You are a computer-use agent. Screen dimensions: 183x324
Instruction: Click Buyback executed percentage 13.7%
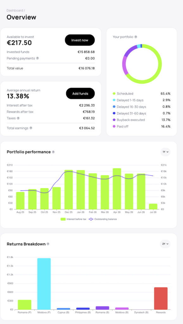tap(166, 120)
